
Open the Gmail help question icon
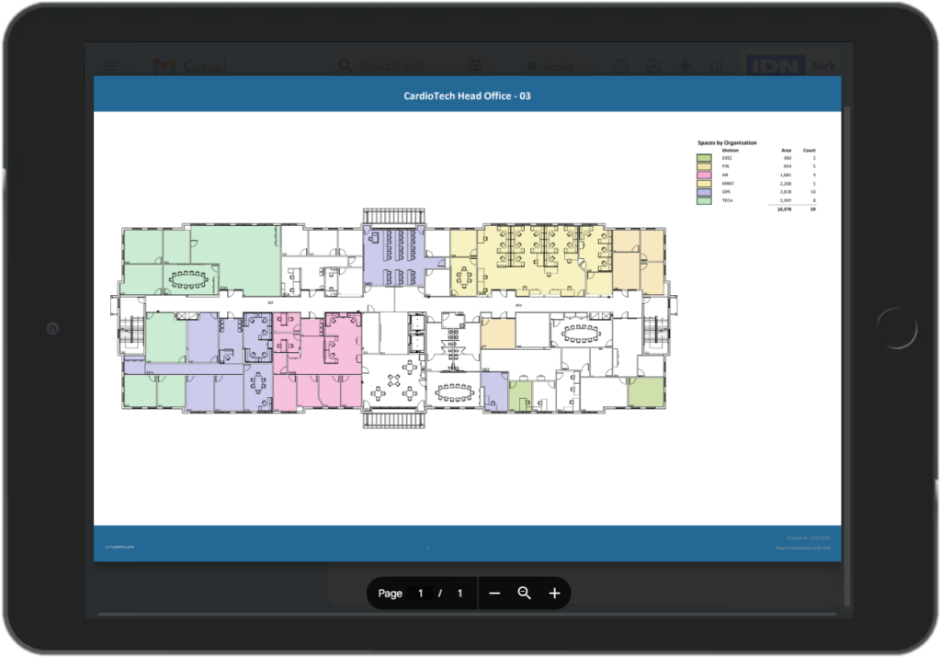(x=620, y=66)
